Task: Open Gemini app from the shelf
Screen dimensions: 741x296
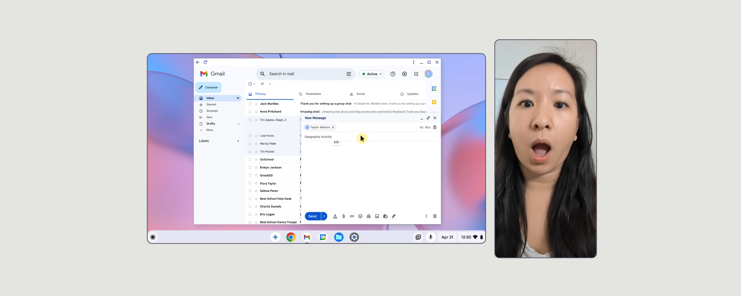Action: 275,237
